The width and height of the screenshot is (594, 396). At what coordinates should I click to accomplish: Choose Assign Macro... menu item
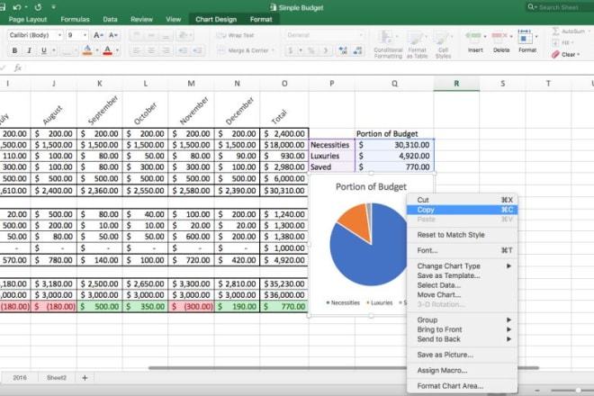[x=463, y=371]
